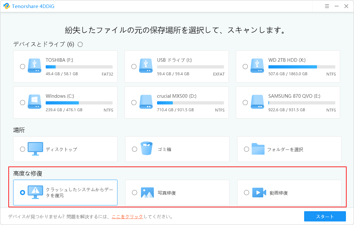Viewport: 354px width, 225px height.
Task: Click the crucial MX500 (D:) label
Action: [177, 96]
